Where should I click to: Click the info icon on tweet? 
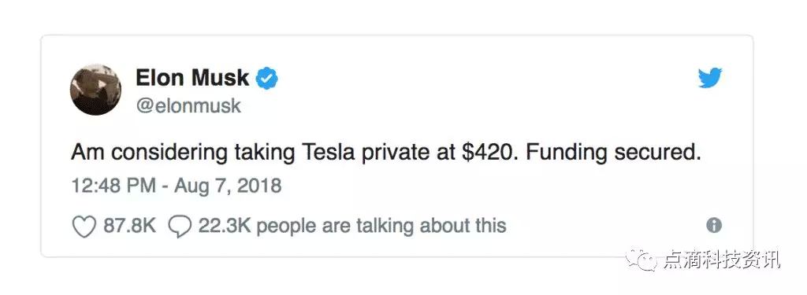coord(714,226)
